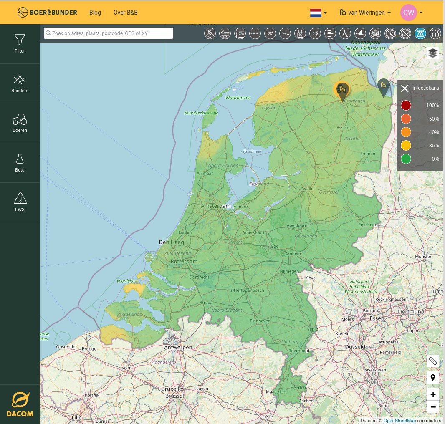Click the red 100% swatch in the Infectiekans legend
The width and height of the screenshot is (445, 424).
coord(406,105)
